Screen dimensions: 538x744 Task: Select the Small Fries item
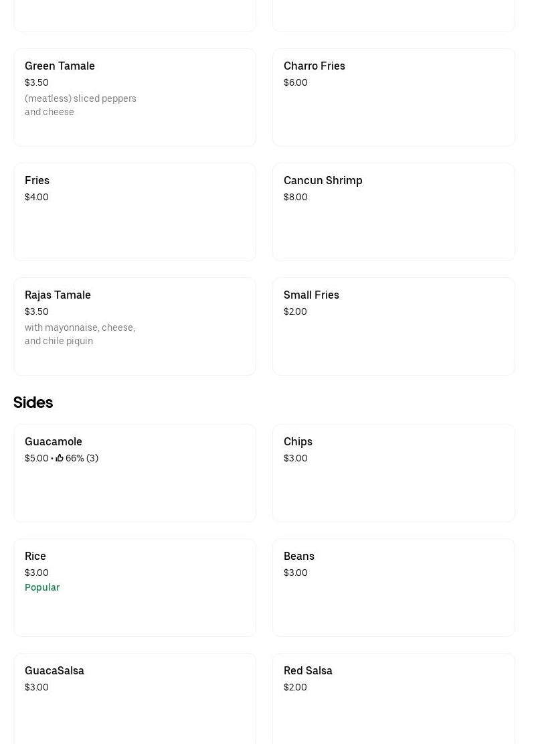click(393, 326)
